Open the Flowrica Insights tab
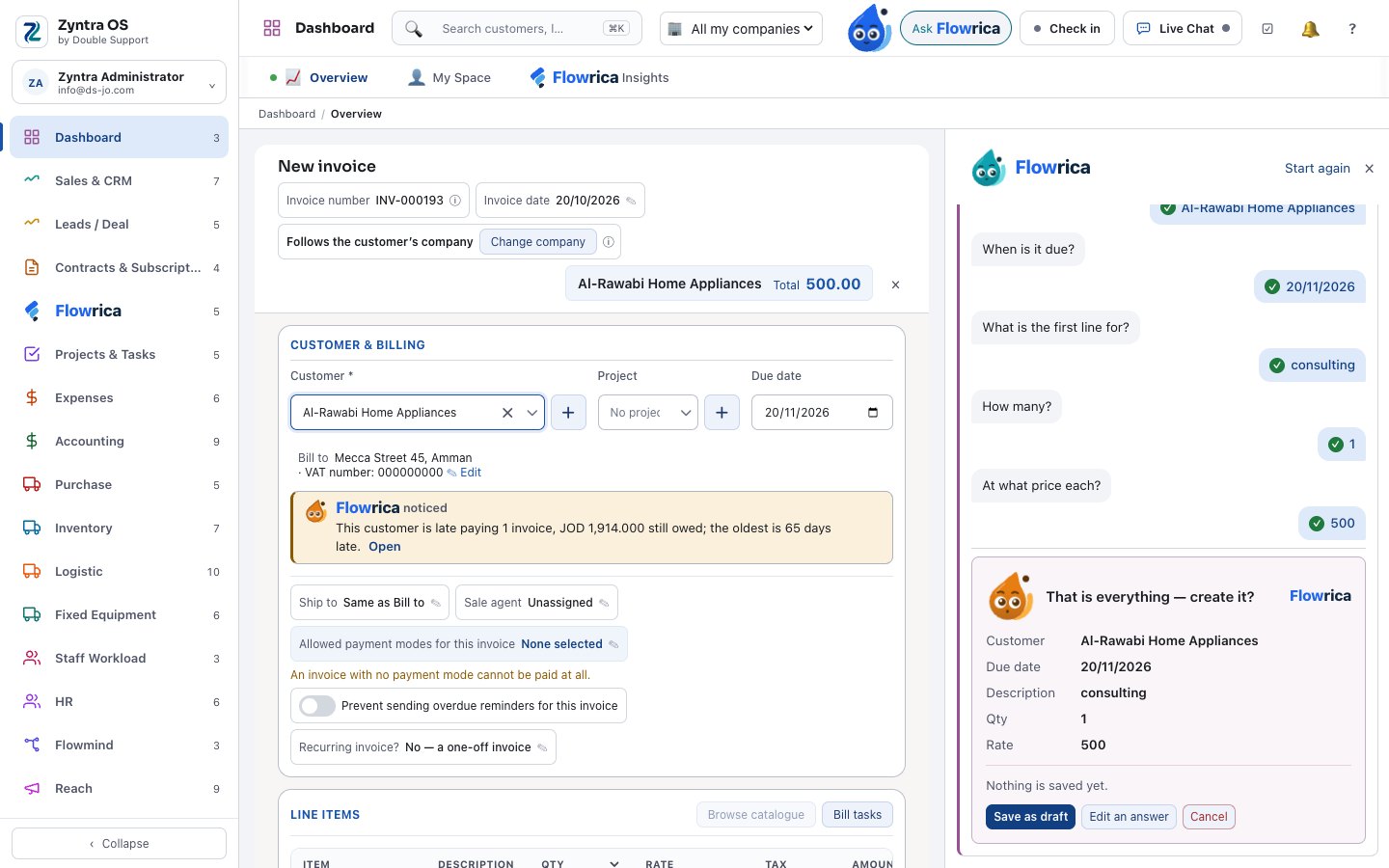 (599, 78)
